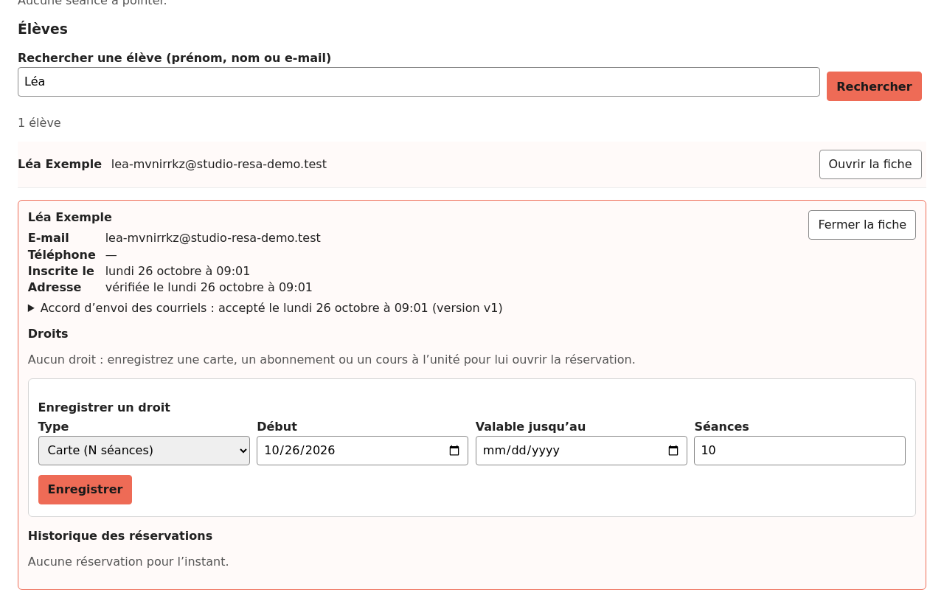Viewport: 944px width, 590px height.
Task: Save the droit with Enregistrer
Action: coord(85,490)
